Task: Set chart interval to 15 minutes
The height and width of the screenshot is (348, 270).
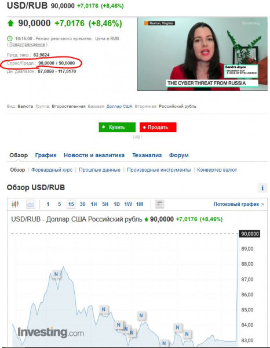Action: pos(71,204)
